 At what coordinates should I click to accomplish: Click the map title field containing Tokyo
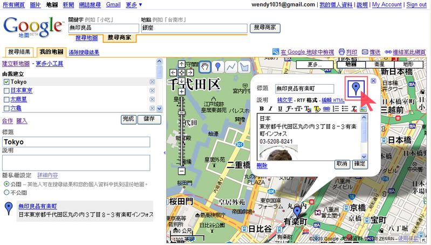pos(76,142)
